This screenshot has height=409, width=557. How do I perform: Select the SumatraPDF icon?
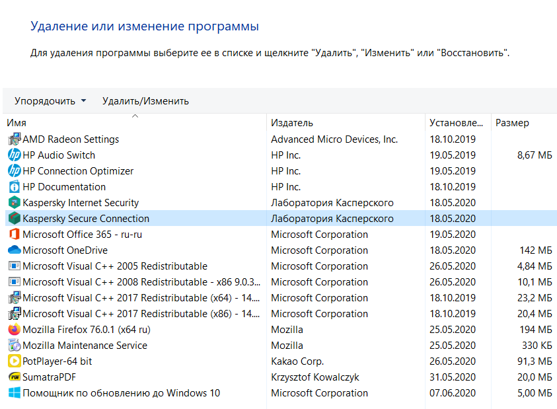click(15, 377)
